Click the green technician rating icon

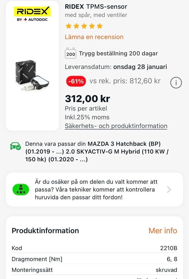(x=21, y=189)
